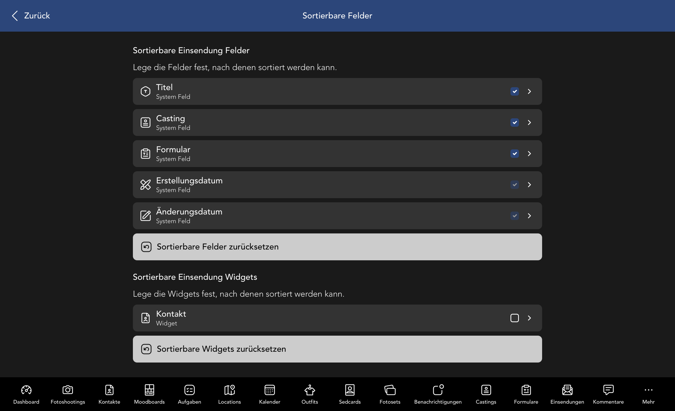Click 'Lege die Felder fest' description text

[x=235, y=67]
